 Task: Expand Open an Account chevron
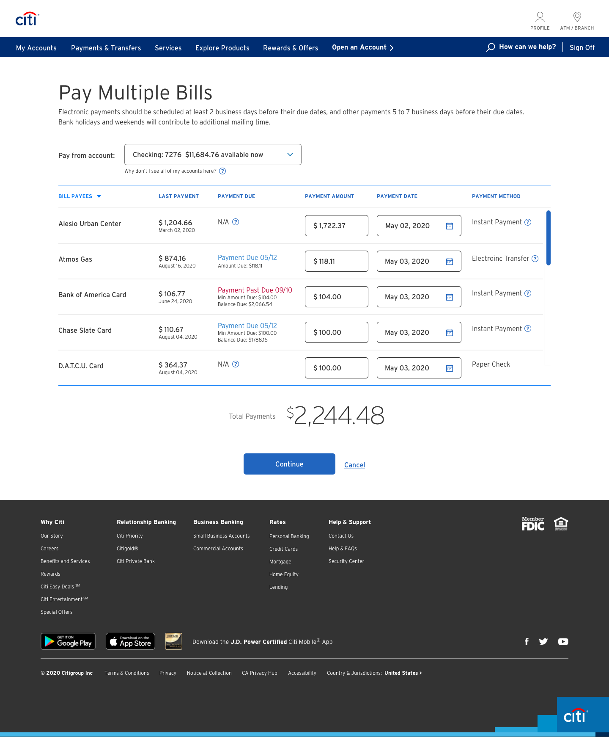(392, 48)
